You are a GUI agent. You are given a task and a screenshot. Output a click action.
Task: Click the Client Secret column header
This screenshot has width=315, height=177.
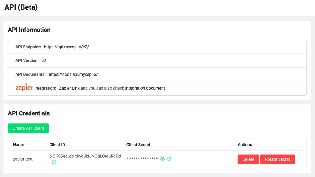(x=138, y=144)
